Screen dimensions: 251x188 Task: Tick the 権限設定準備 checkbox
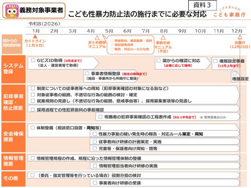tap(215, 61)
